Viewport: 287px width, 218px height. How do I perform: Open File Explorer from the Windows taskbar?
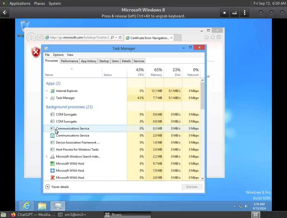tap(42, 206)
